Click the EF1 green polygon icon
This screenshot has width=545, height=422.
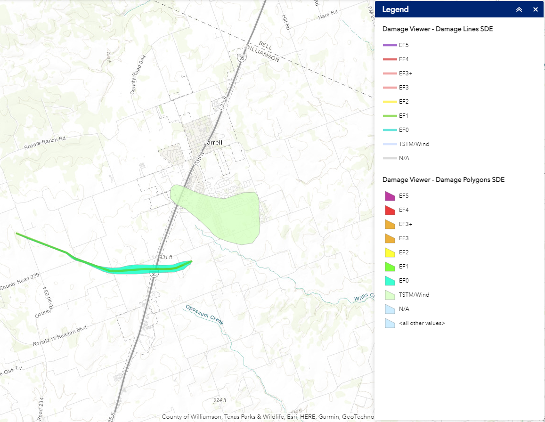point(390,267)
